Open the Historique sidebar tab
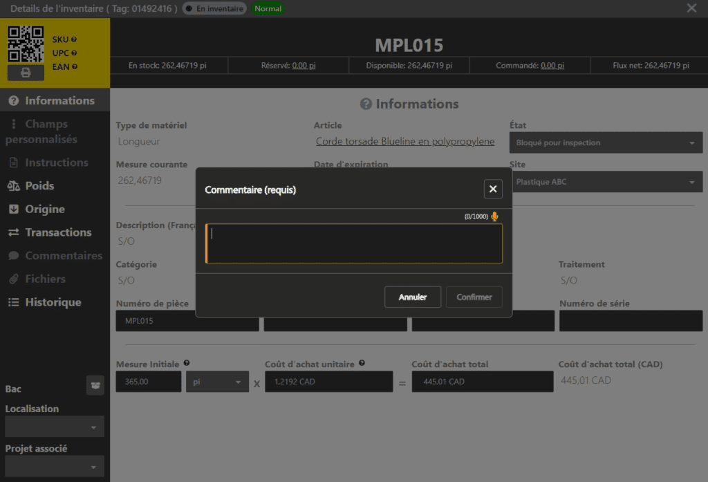Screen dimensions: 708x482 coord(53,302)
